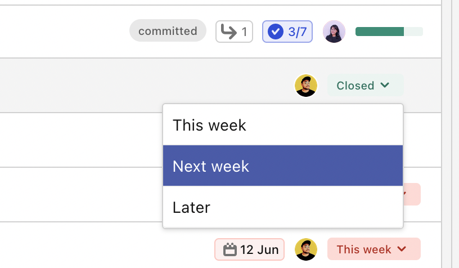The height and width of the screenshot is (268, 459).
Task: Click the avatar next to the 12 Jun date
Action: coord(306,249)
